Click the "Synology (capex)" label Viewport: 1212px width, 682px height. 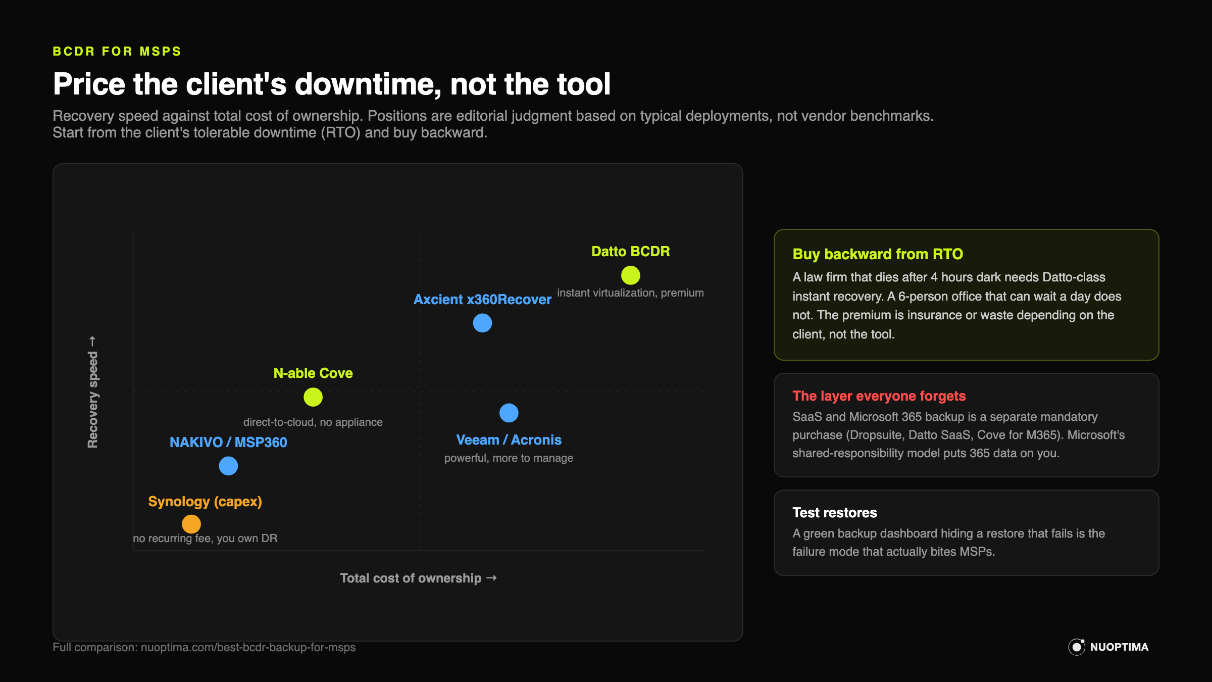click(205, 502)
